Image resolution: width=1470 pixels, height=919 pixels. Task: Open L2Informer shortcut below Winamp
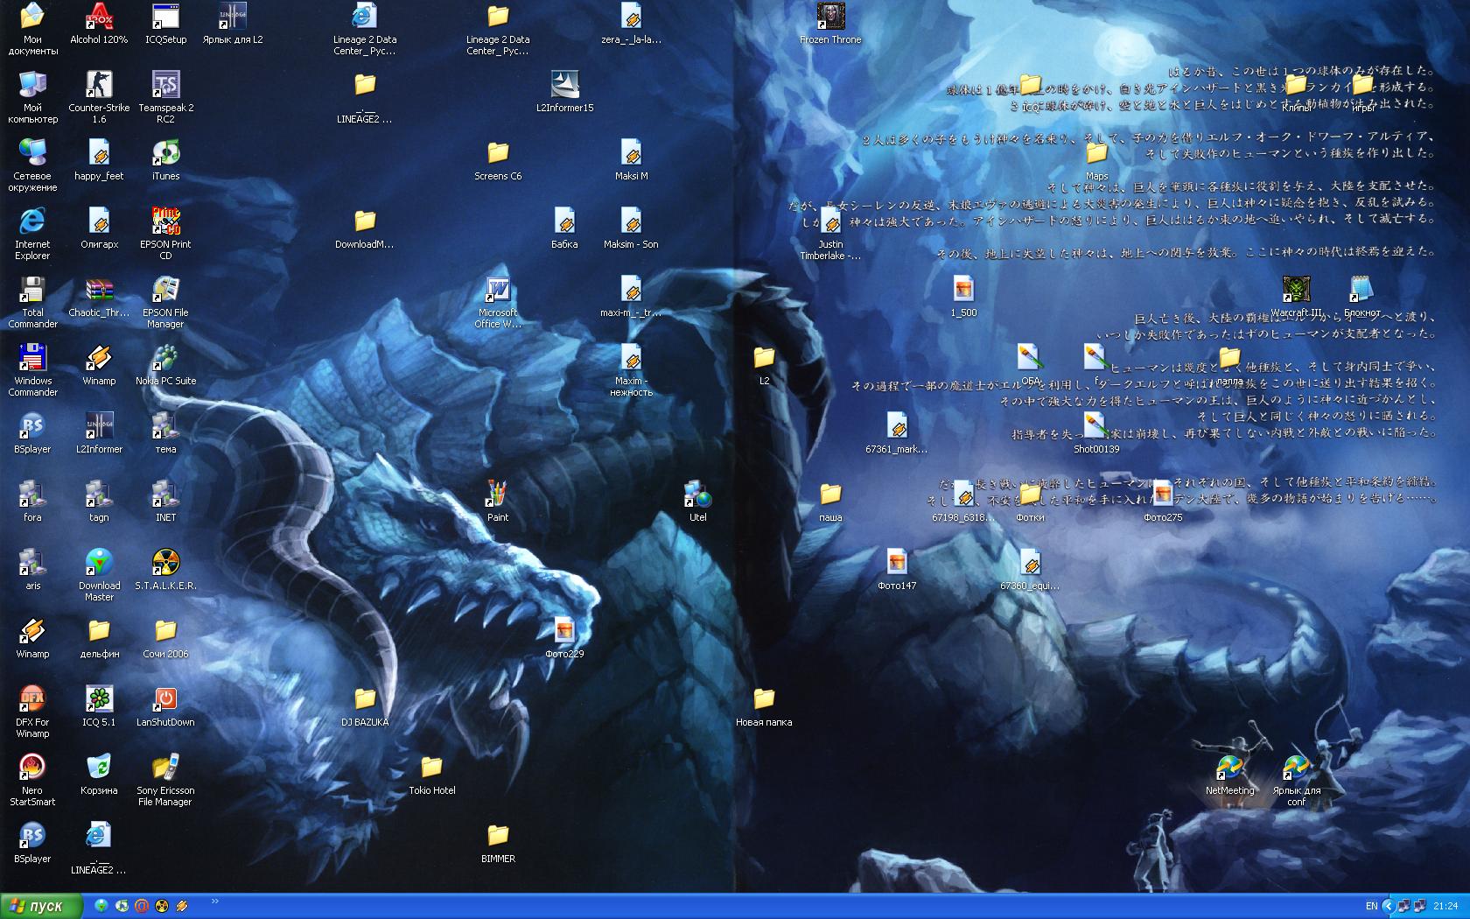tap(99, 433)
